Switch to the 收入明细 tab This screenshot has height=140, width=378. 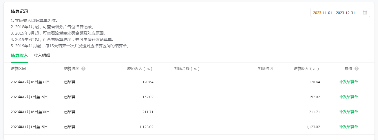pos(42,55)
